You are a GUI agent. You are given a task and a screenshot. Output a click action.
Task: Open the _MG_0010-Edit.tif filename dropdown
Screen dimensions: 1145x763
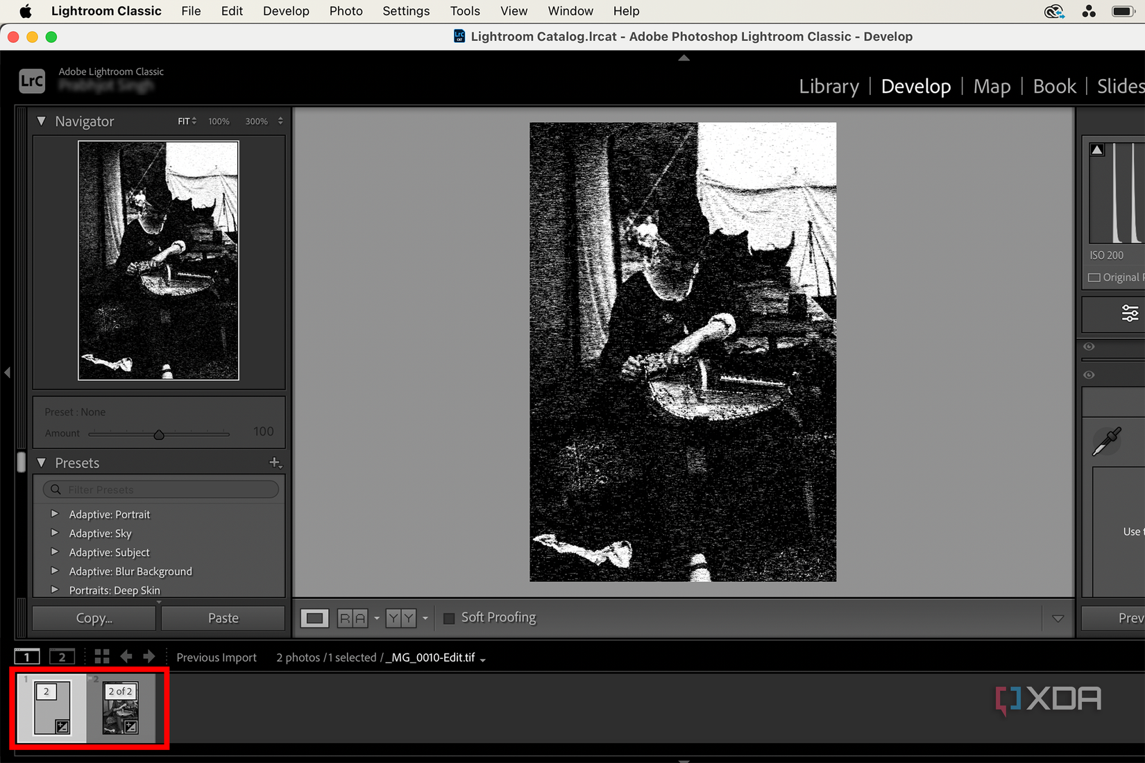coord(483,659)
